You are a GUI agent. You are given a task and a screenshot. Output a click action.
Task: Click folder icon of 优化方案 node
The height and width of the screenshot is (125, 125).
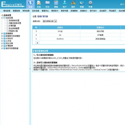tap(4, 44)
